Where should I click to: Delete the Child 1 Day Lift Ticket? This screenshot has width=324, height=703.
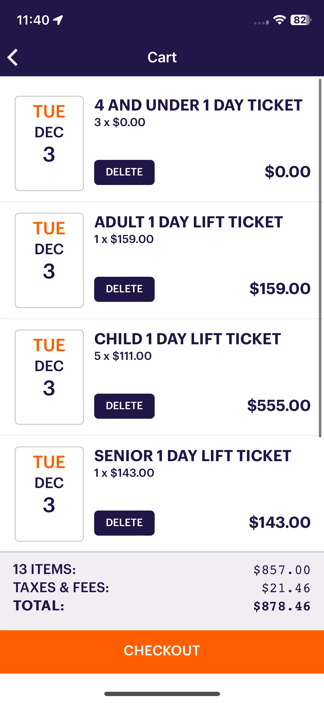(124, 406)
